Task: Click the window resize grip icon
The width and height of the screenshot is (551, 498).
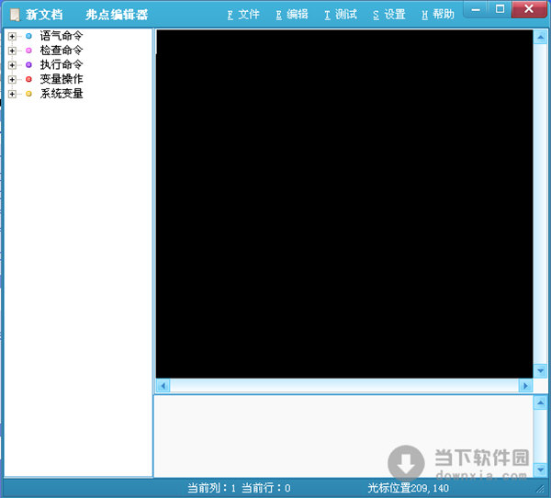Action: [x=540, y=489]
